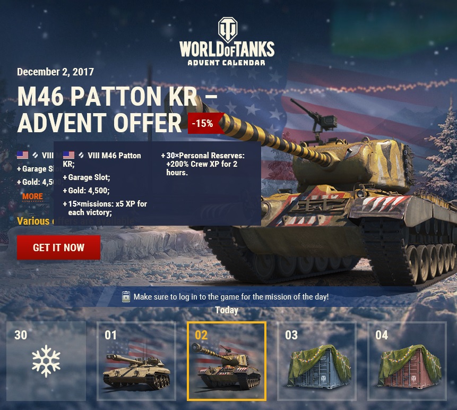This screenshot has width=457, height=410.
Task: Click the red GET IT NOW button
Action: [58, 247]
